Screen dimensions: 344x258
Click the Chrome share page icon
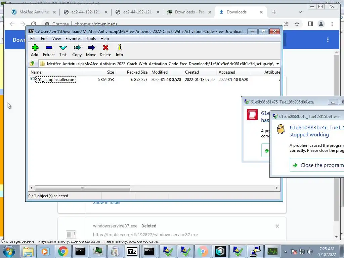286,24
